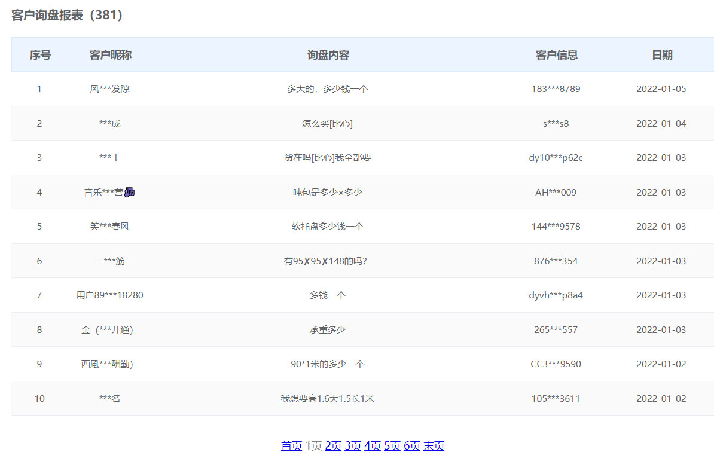Click the 询盘内容 column header
This screenshot has height=464, width=714.
[x=328, y=55]
